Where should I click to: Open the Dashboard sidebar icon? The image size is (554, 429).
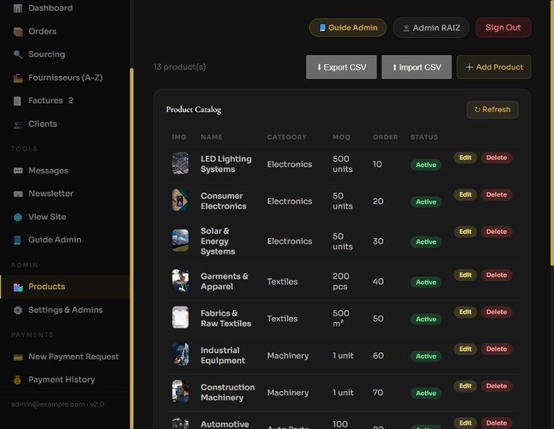pyautogui.click(x=18, y=8)
